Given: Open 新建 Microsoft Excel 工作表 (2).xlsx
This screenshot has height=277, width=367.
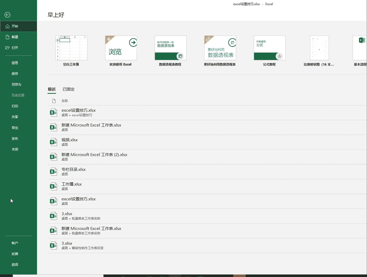Looking at the screenshot, I should (207, 157).
